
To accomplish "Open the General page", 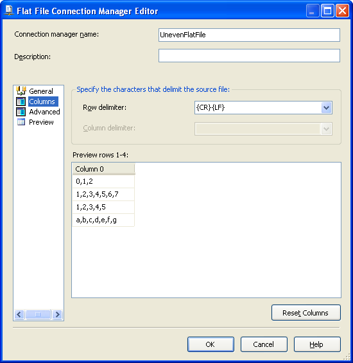I will 41,91.
